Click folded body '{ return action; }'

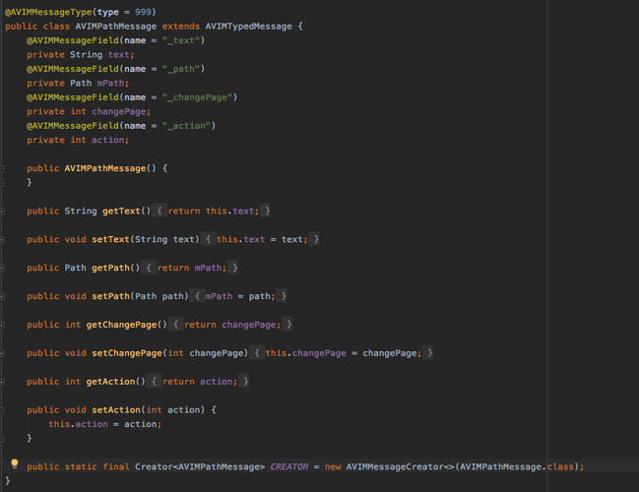(198, 382)
